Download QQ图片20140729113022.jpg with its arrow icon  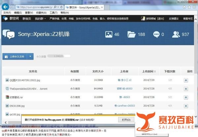(186, 80)
